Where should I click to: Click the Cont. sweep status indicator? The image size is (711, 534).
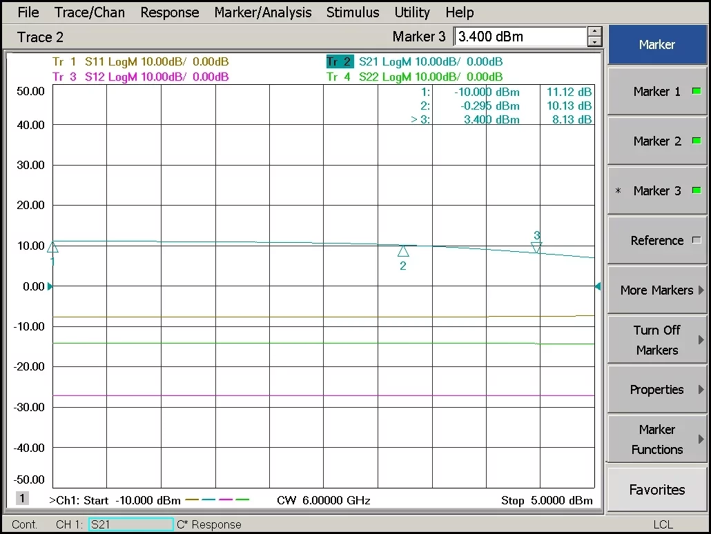[x=24, y=524]
